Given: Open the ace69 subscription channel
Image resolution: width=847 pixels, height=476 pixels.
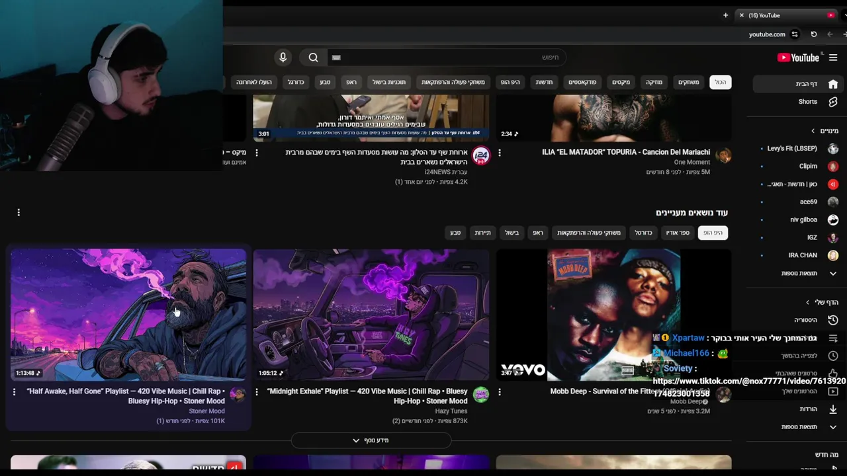Looking at the screenshot, I should point(797,202).
